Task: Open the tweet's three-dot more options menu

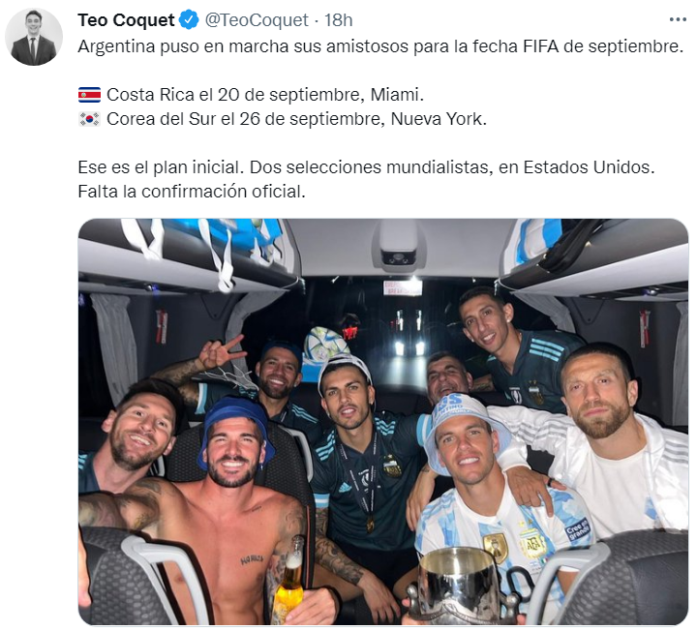Action: [678, 19]
